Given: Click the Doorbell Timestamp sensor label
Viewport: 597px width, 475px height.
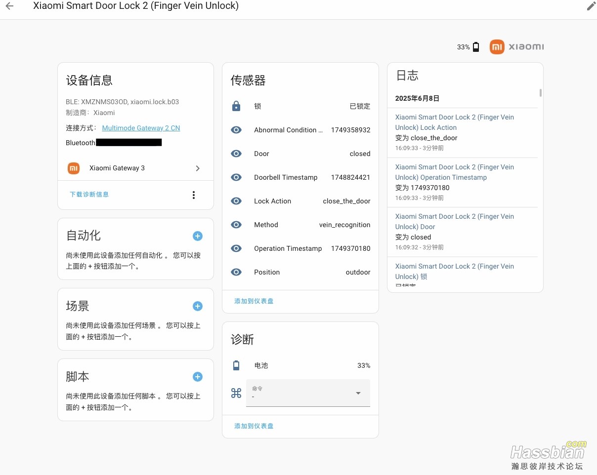Looking at the screenshot, I should (x=286, y=177).
